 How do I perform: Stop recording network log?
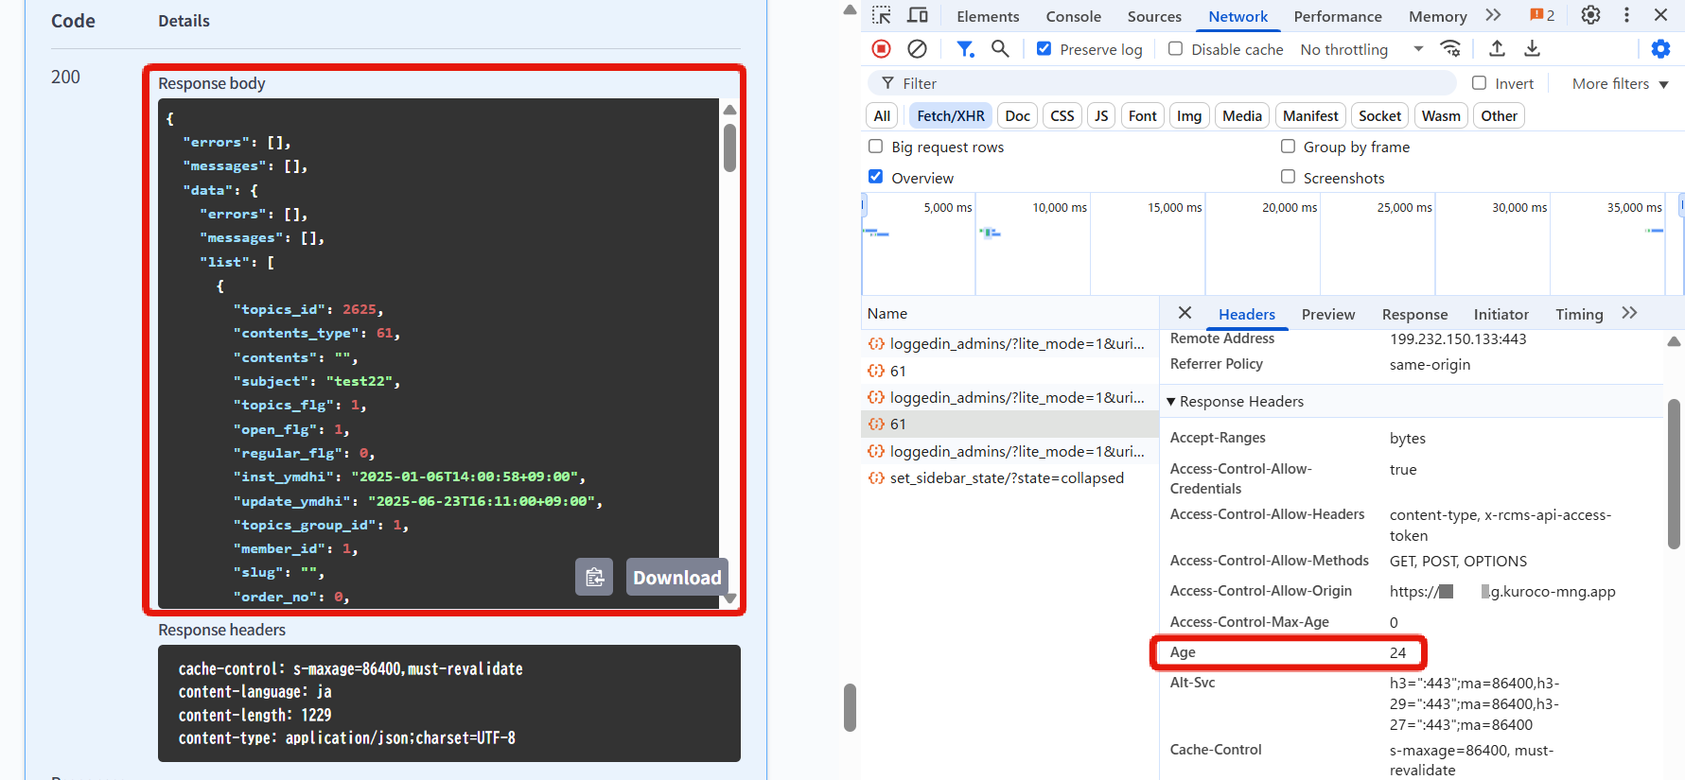point(881,49)
